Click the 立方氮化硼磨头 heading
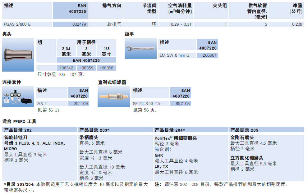The image size is (308, 193). point(247,158)
